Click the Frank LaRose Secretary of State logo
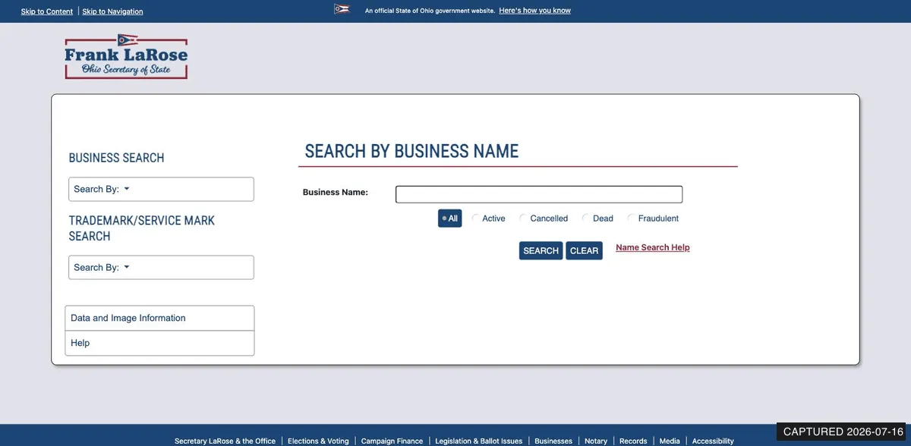 (x=126, y=57)
